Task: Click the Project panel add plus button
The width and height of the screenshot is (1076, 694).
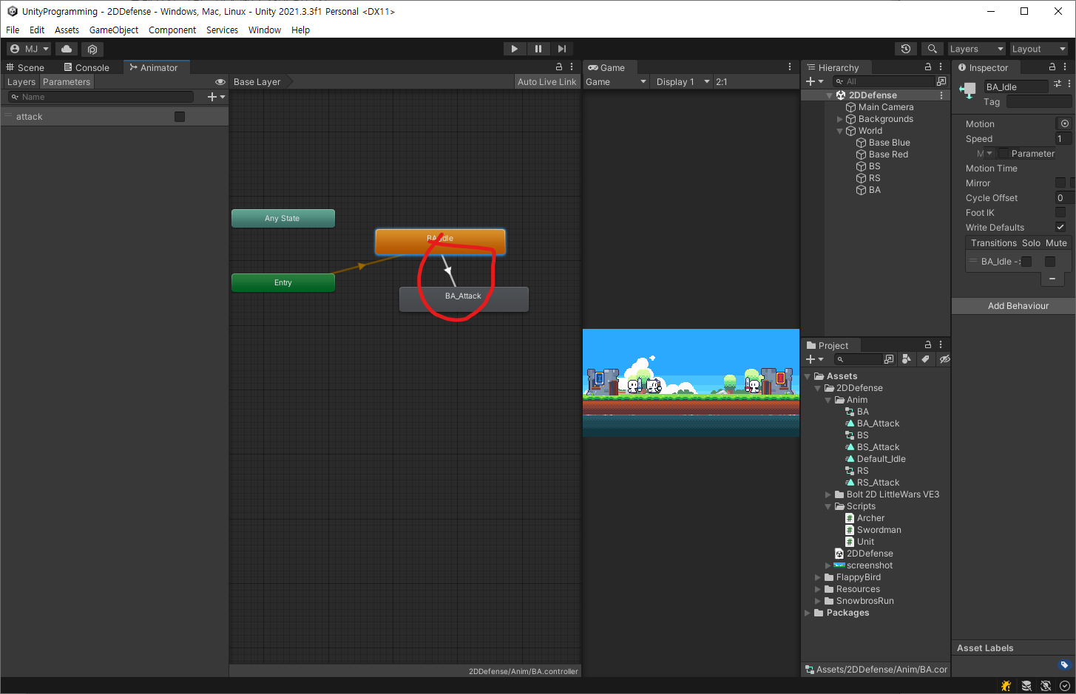Action: pyautogui.click(x=814, y=359)
